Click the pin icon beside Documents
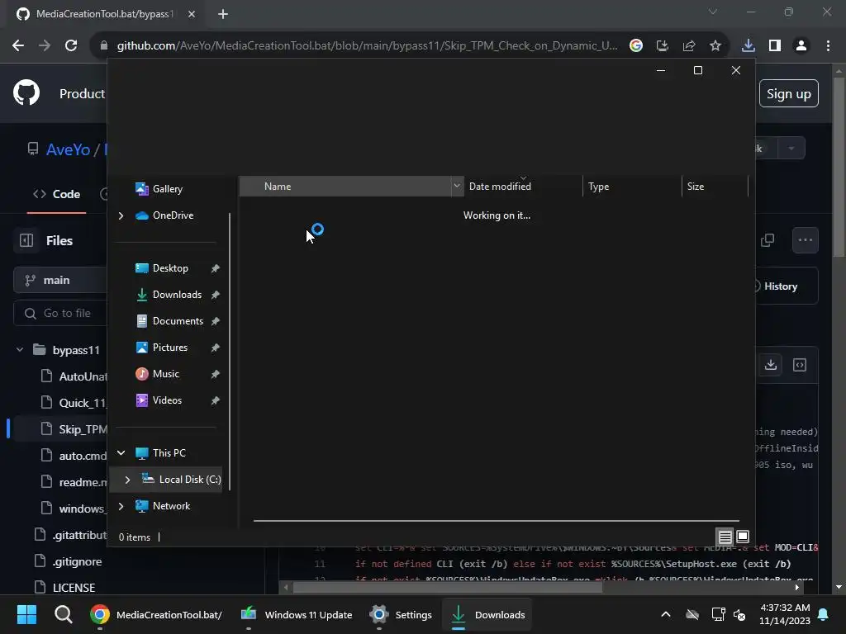This screenshot has width=846, height=634. [x=216, y=321]
